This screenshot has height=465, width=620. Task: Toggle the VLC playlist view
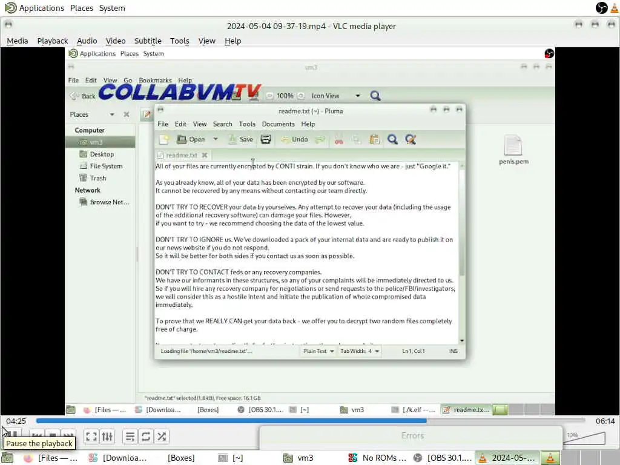click(x=130, y=437)
